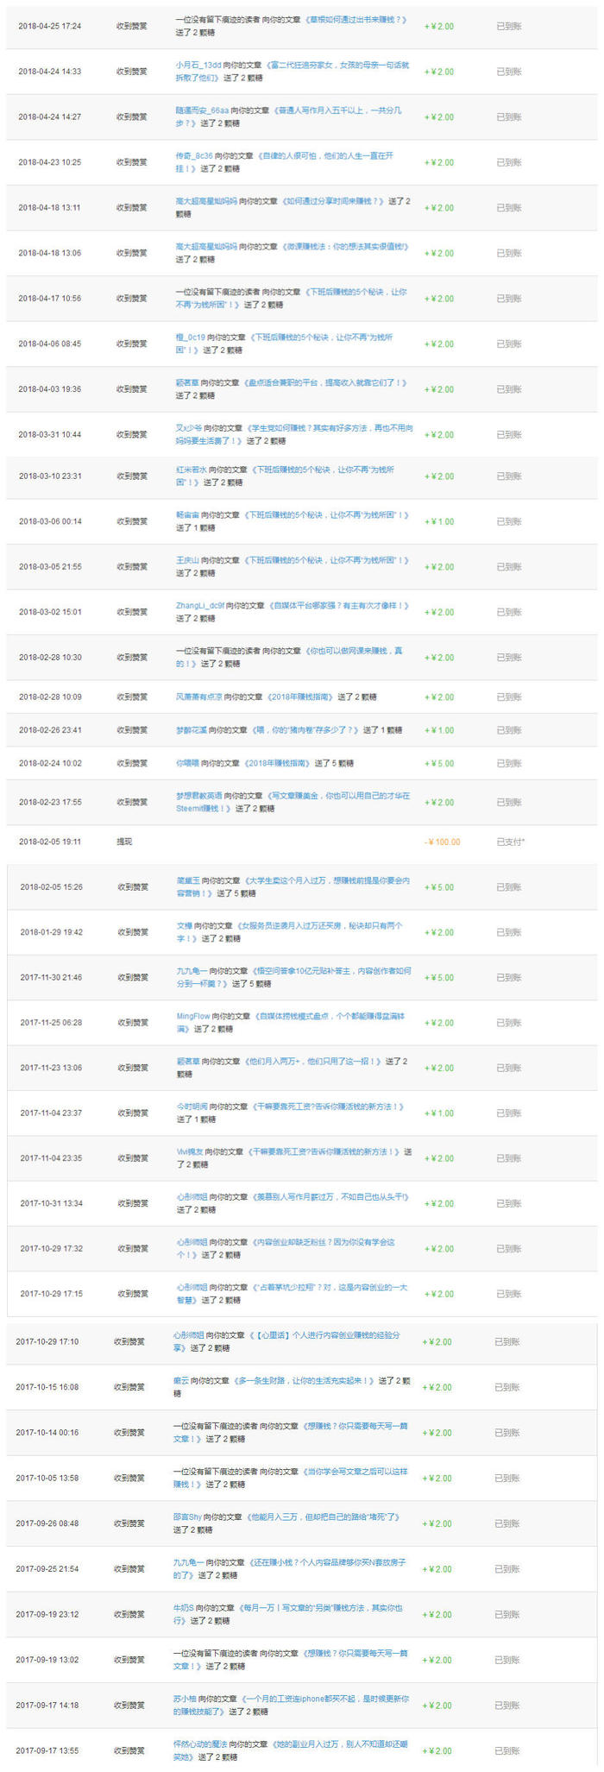This screenshot has width=604, height=1772.
Task: Open article 《多一条生财路，让你的生活充实起来！》
Action: (302, 1381)
